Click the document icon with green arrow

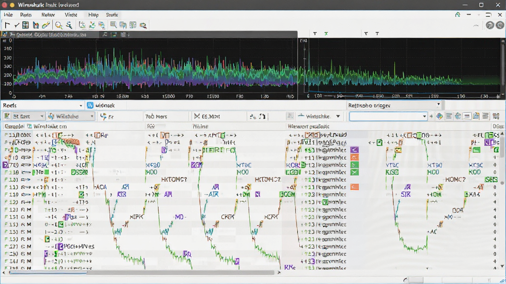point(82,25)
